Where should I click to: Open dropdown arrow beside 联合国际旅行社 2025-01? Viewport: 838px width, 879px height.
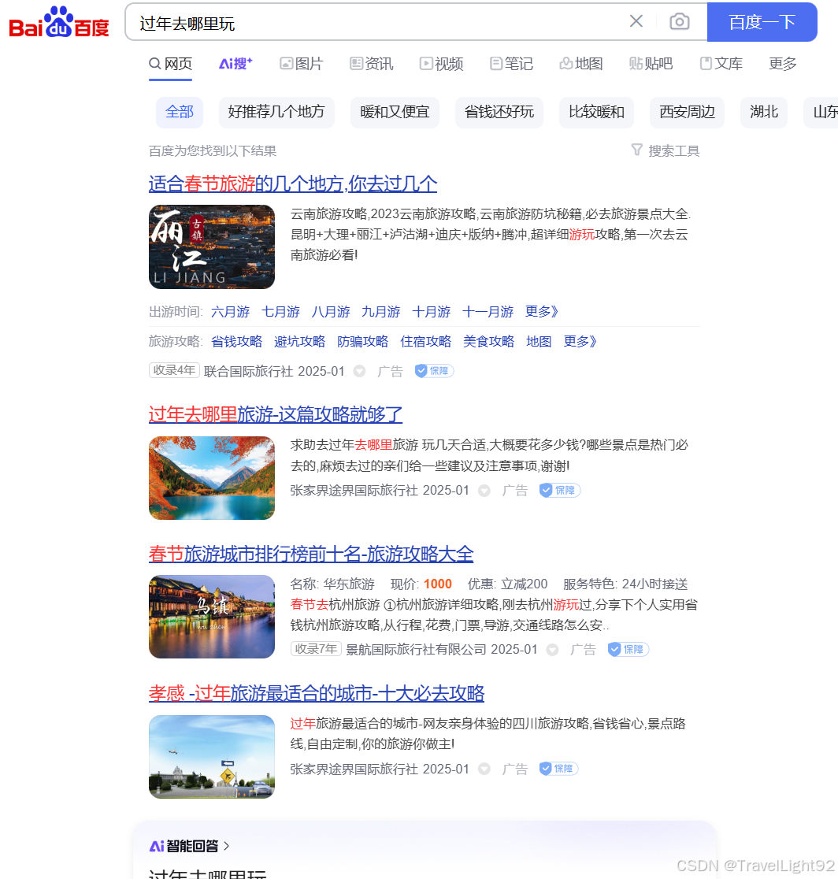point(360,371)
